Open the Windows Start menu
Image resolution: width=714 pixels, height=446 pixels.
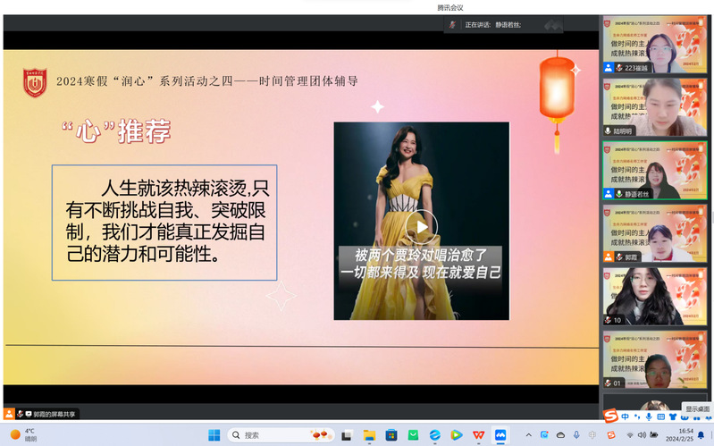coord(214,434)
